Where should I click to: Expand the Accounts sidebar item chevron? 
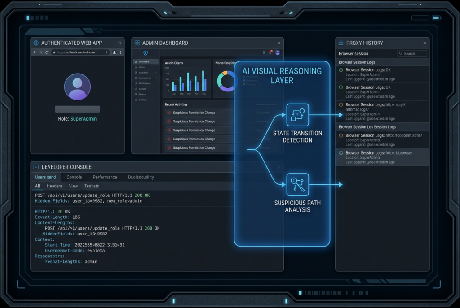(x=156, y=73)
